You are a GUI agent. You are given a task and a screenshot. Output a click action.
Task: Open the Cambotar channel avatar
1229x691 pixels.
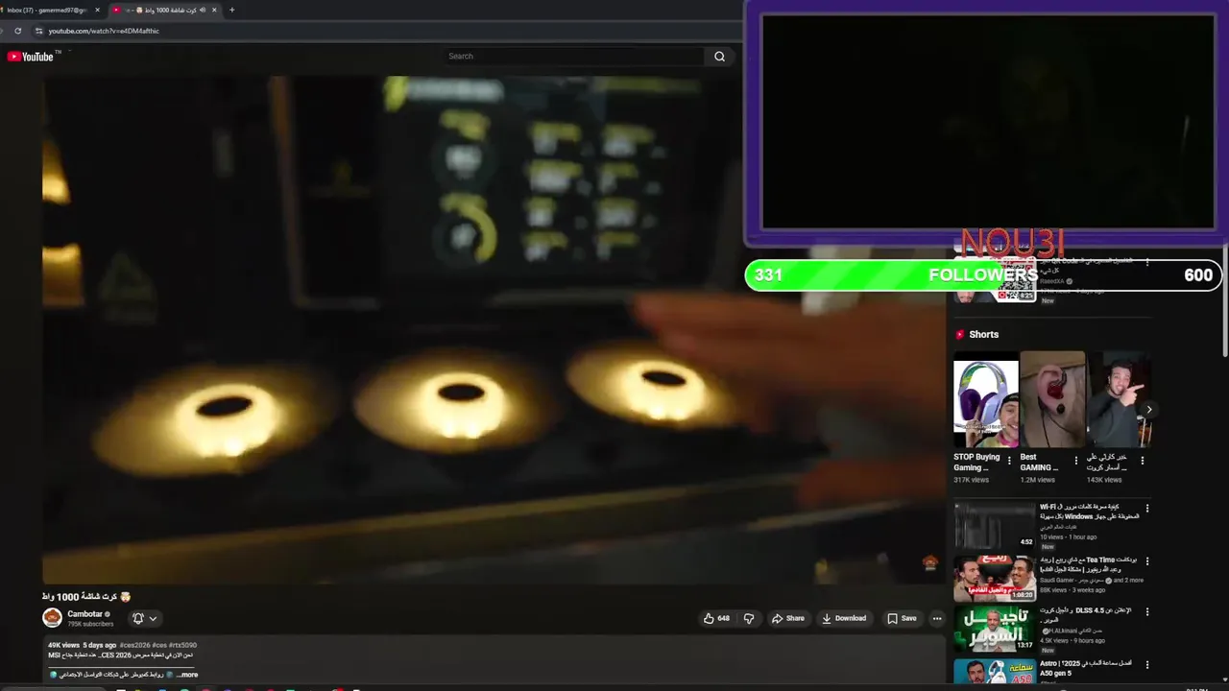[x=52, y=618]
